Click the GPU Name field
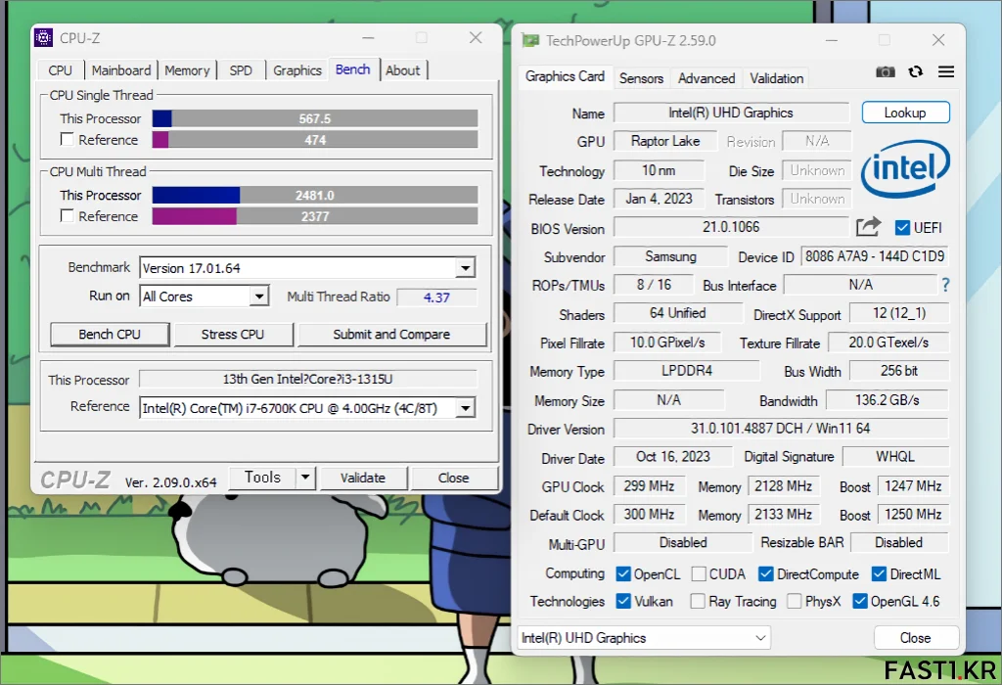 click(x=731, y=113)
